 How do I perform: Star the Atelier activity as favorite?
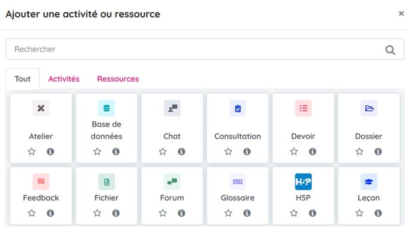(32, 152)
